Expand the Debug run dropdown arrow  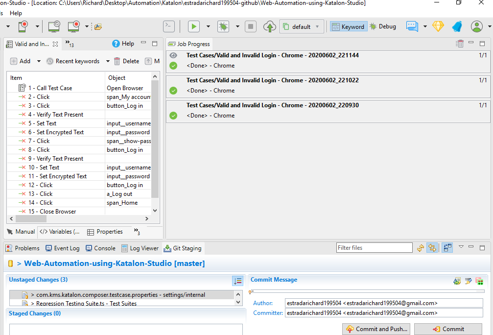coord(238,26)
